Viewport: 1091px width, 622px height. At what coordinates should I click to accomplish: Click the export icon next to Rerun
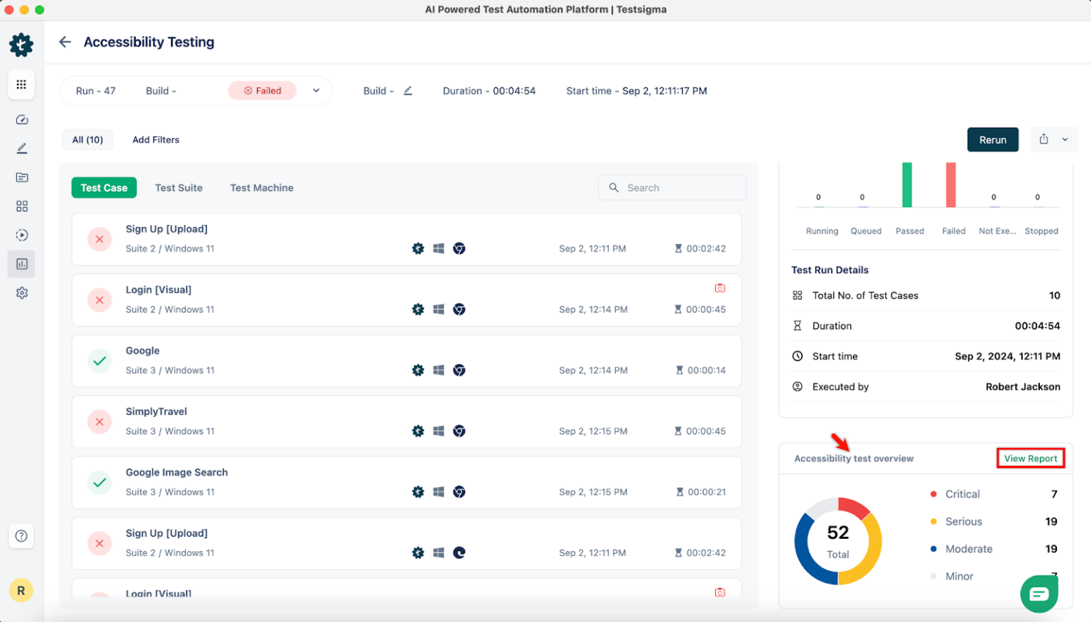tap(1044, 139)
